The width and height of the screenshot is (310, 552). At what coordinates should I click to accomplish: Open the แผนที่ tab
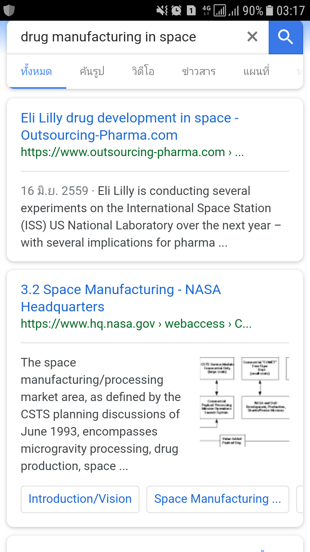coord(256,72)
